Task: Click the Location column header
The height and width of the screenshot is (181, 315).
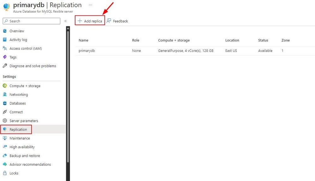Action: click(x=232, y=40)
